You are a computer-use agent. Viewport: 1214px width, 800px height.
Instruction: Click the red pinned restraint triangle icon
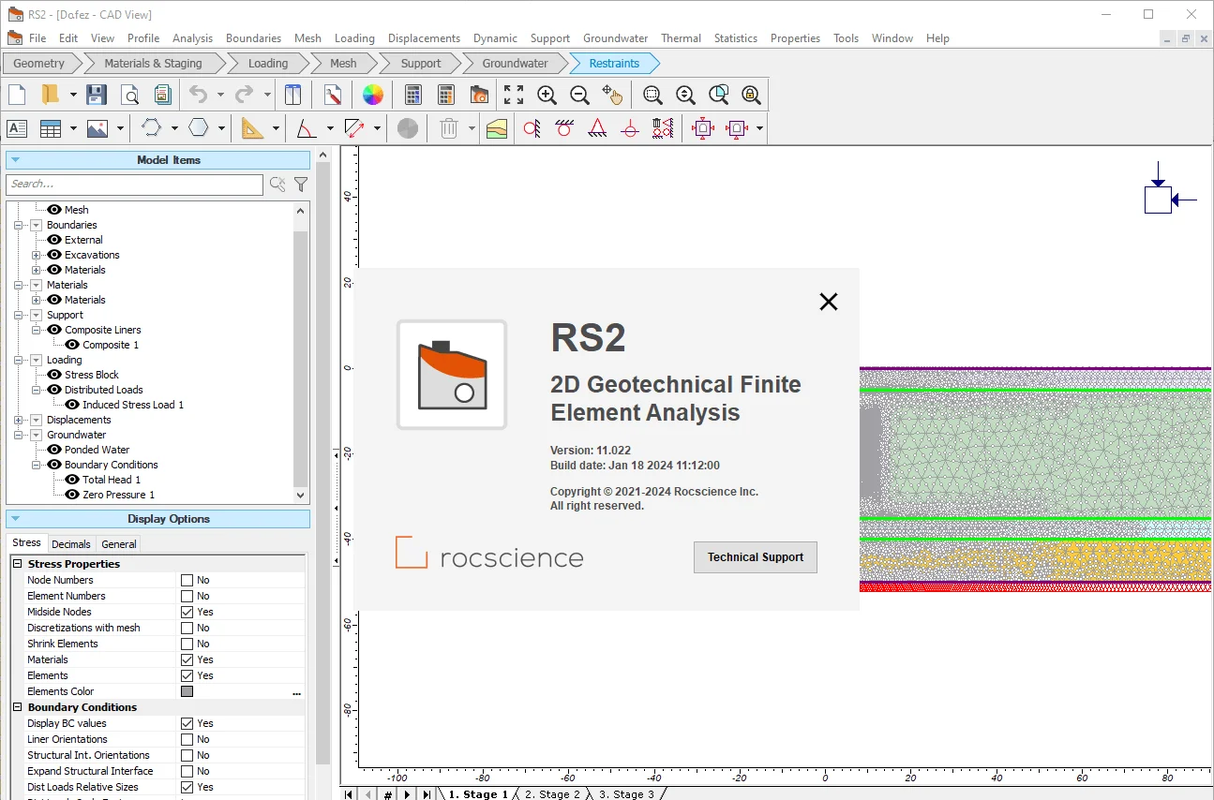pos(597,128)
